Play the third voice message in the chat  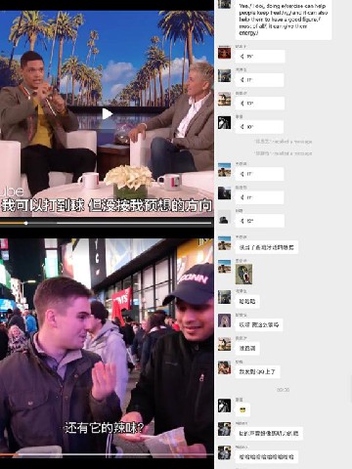(260, 104)
